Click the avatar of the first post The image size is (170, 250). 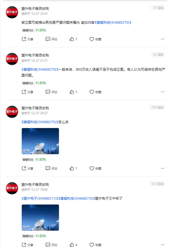coord(12,12)
